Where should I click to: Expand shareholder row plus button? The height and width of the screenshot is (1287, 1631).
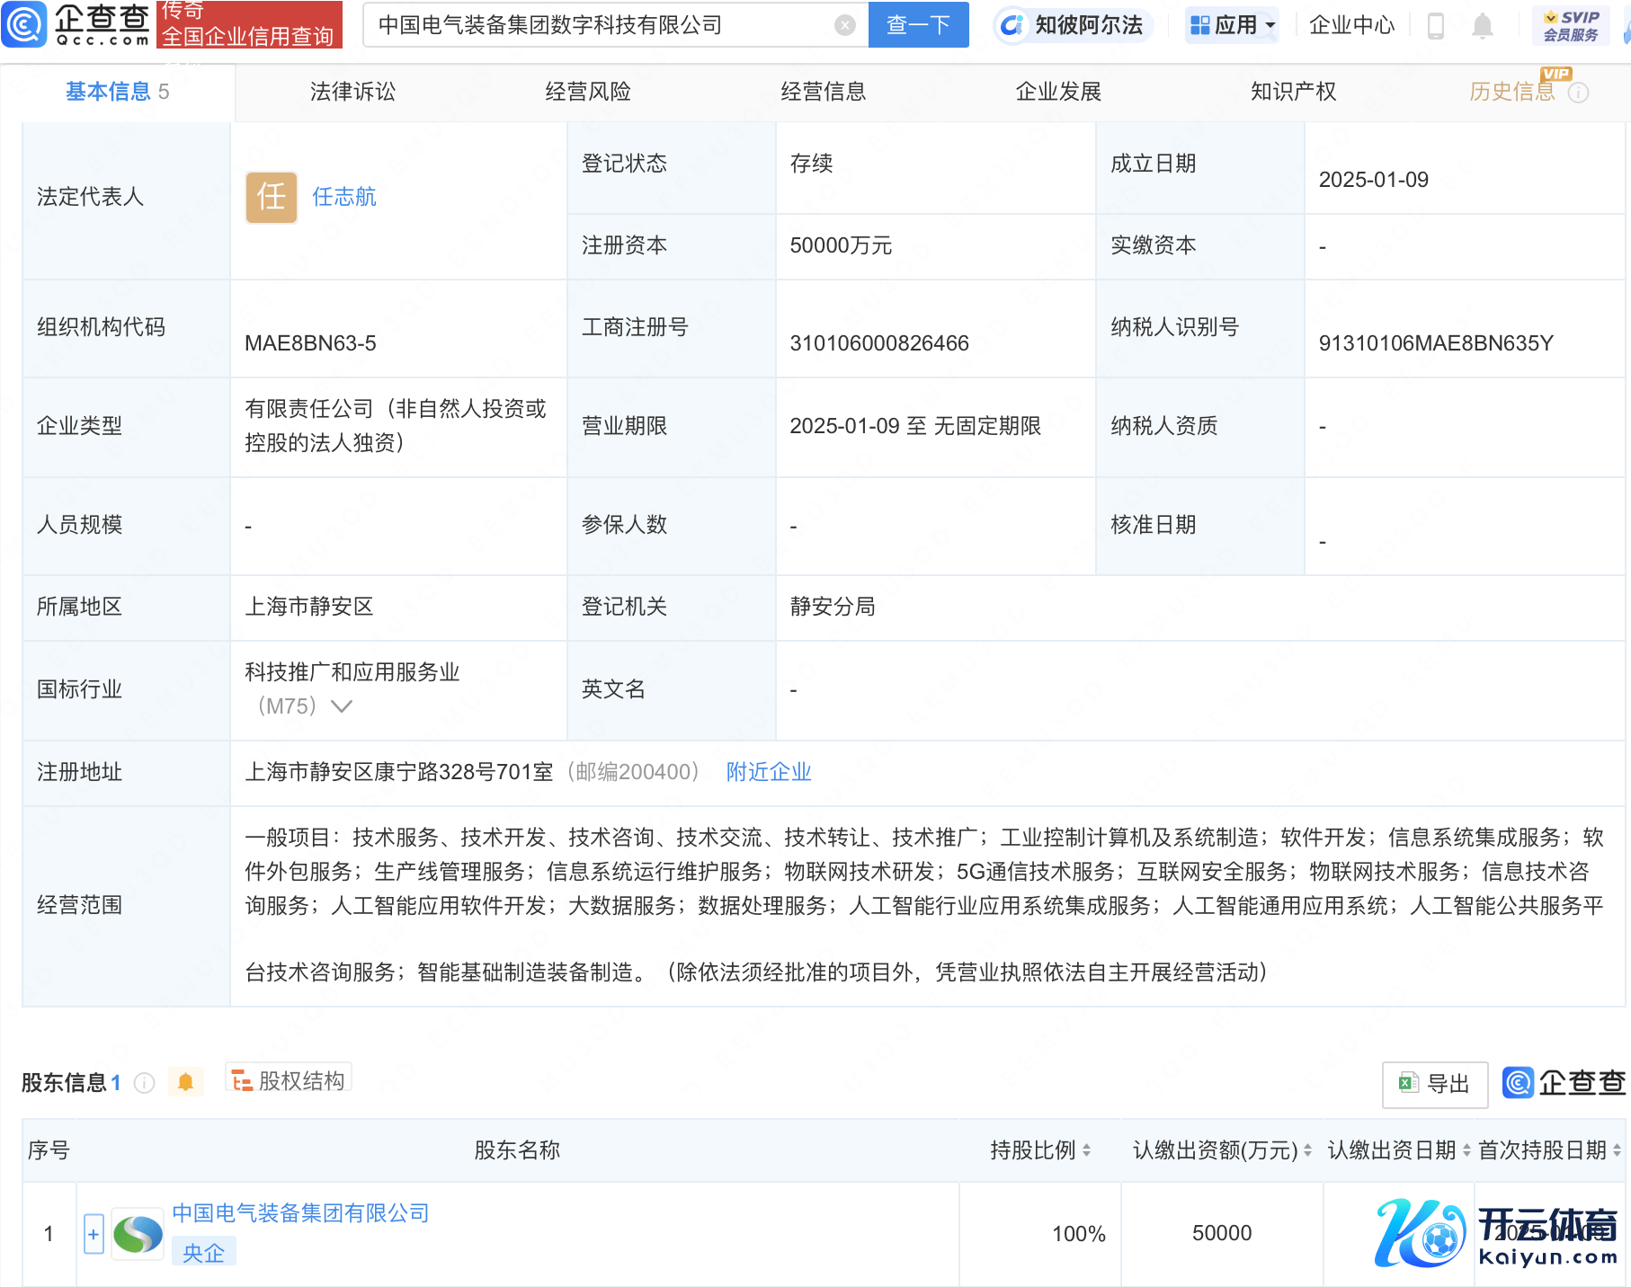pos(94,1234)
